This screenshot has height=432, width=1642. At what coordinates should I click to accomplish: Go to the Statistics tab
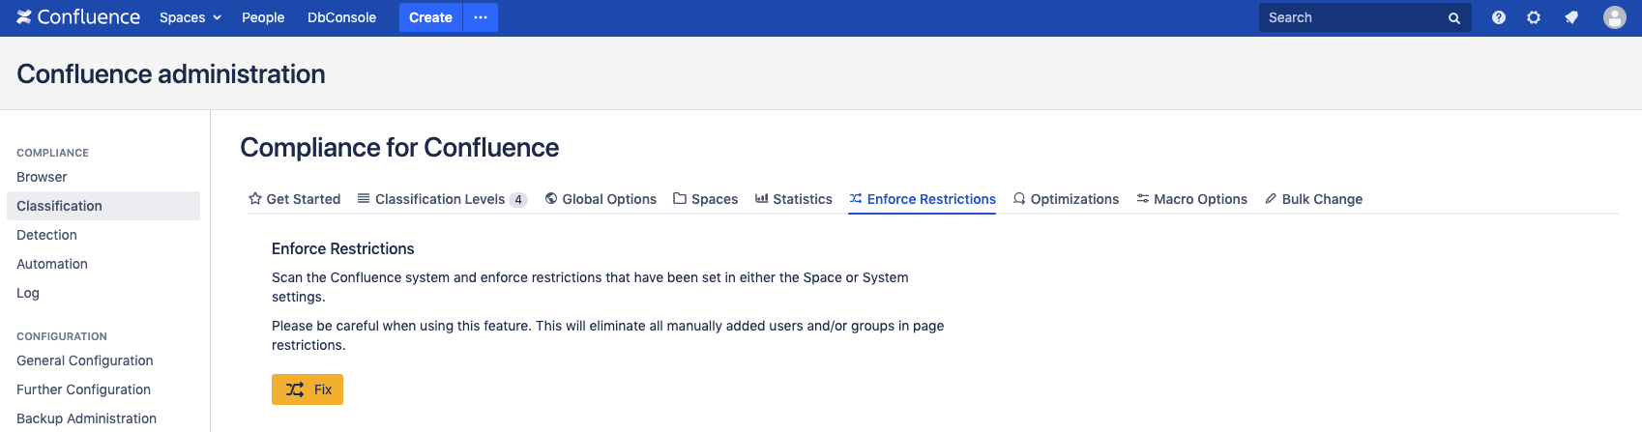tap(794, 199)
